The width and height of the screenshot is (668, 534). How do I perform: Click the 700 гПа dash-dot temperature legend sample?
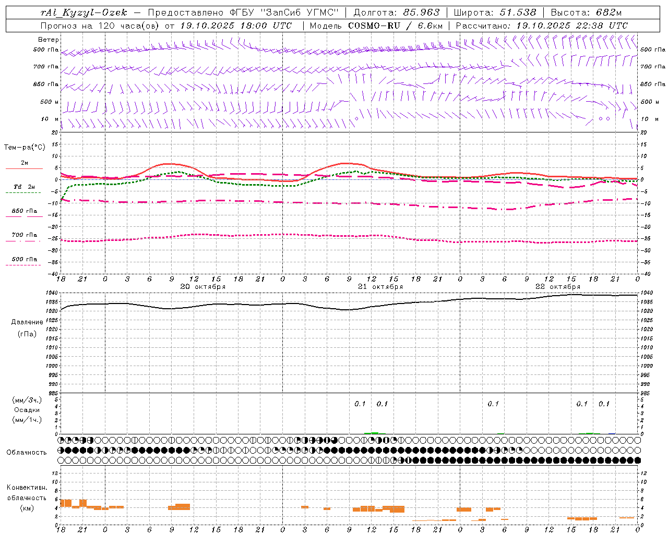click(23, 240)
